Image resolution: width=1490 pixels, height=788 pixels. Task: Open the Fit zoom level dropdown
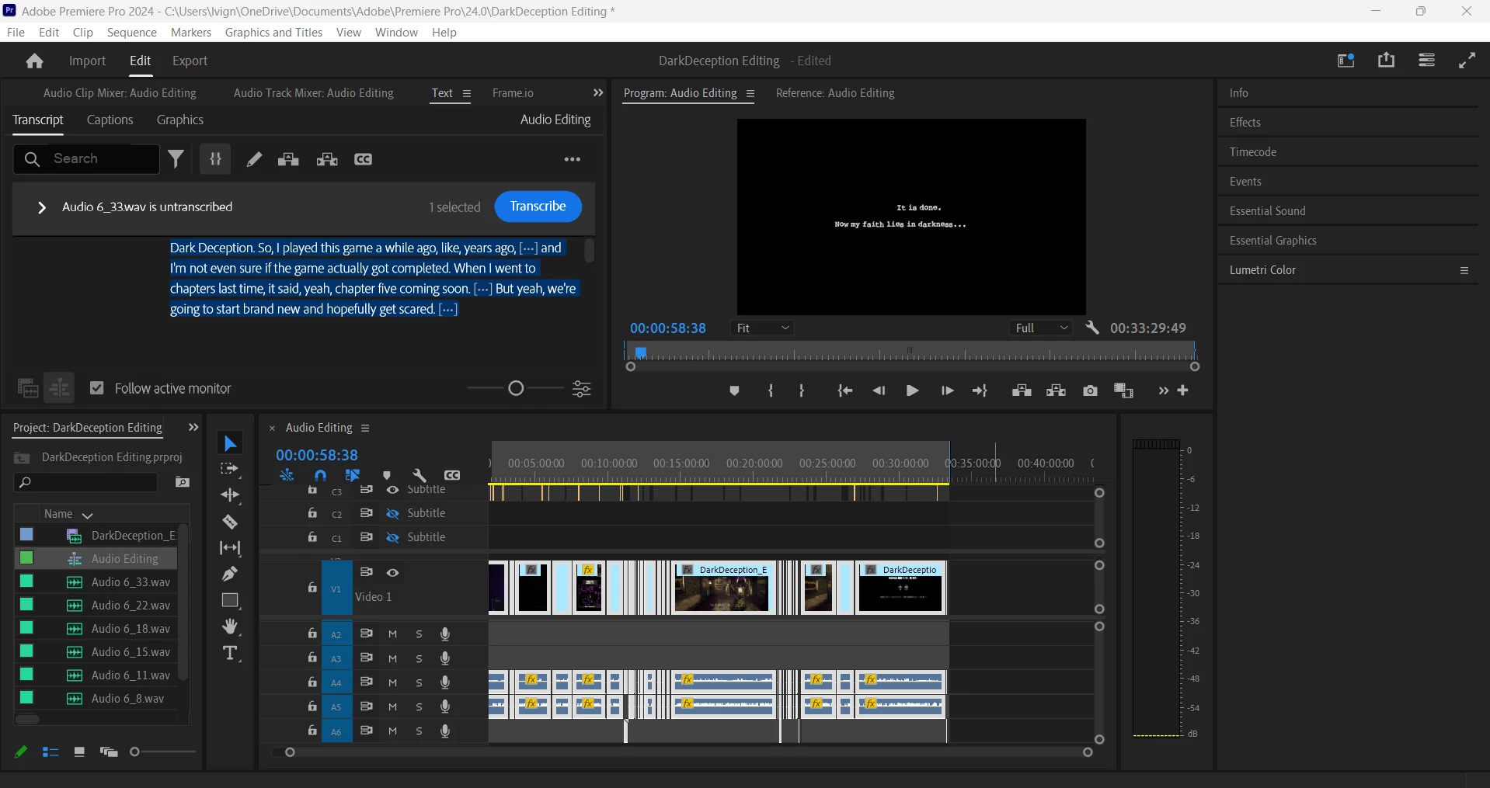[x=763, y=328]
